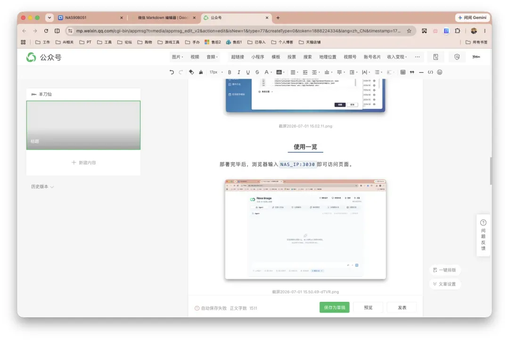Viewport: 509px width, 340px height.
Task: Undo the last edit in editor toolbar
Action: pyautogui.click(x=172, y=73)
